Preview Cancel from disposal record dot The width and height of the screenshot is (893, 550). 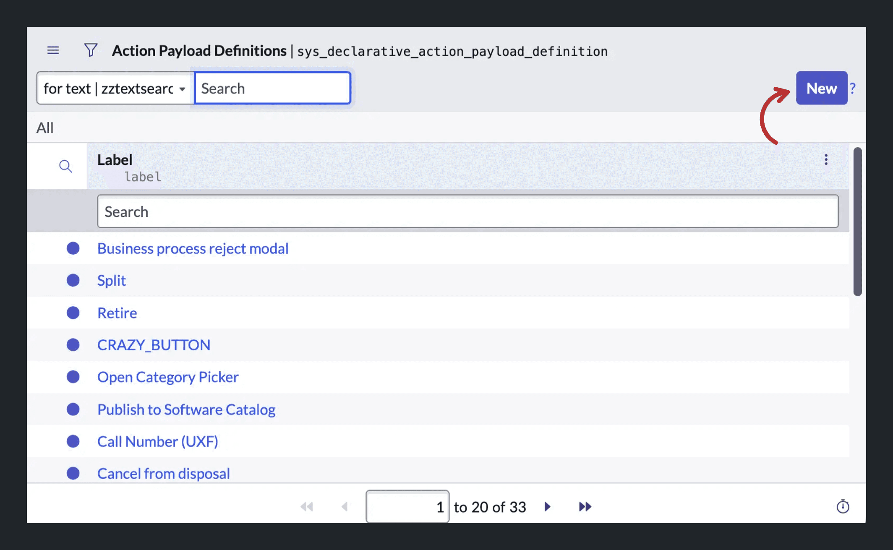73,473
